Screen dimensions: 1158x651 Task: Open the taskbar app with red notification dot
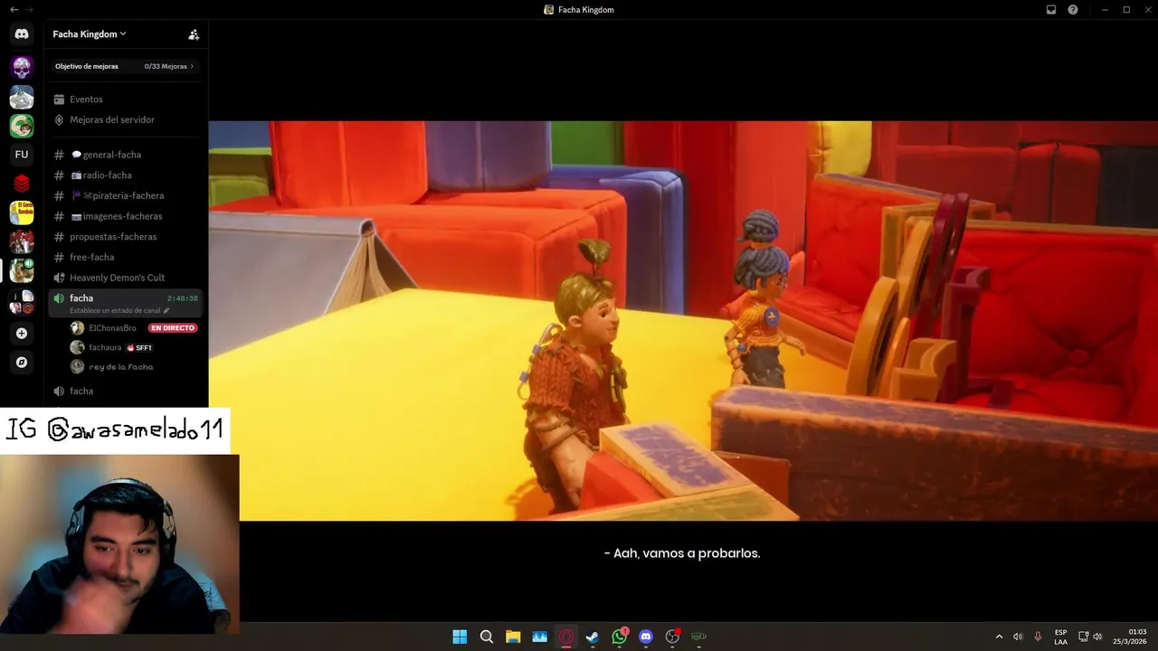[672, 637]
